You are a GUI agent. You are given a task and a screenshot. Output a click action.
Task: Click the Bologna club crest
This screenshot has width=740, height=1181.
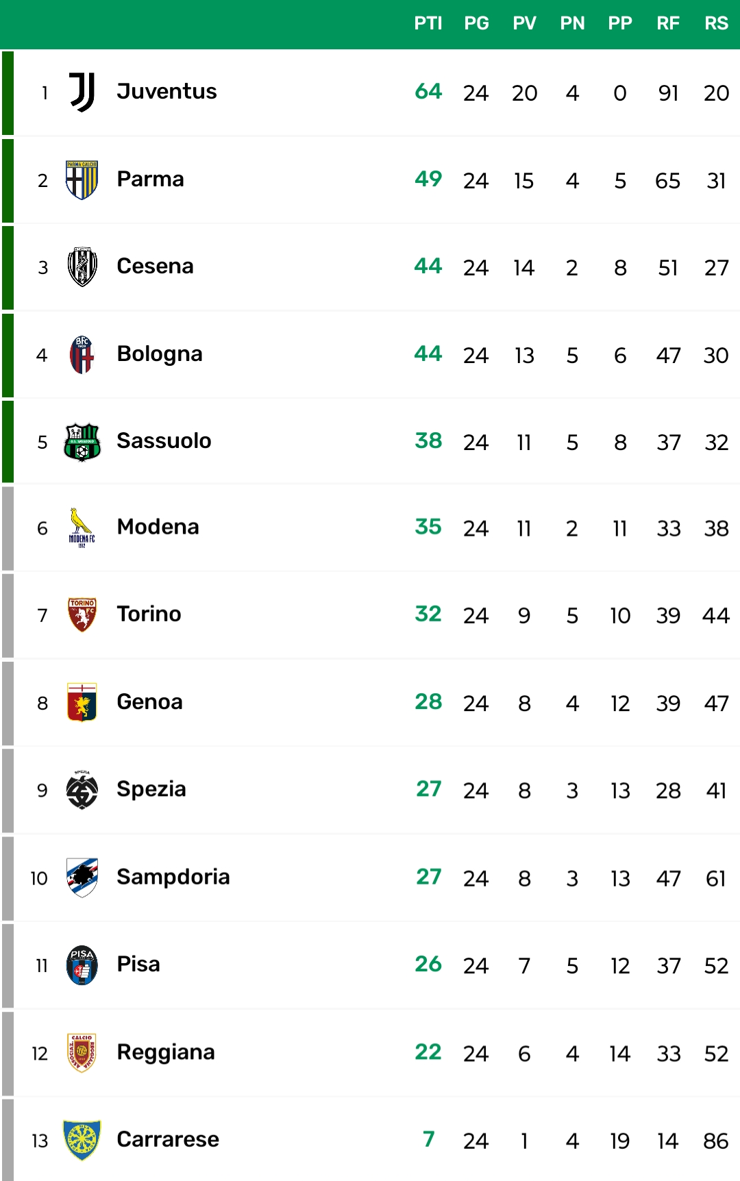tap(82, 355)
